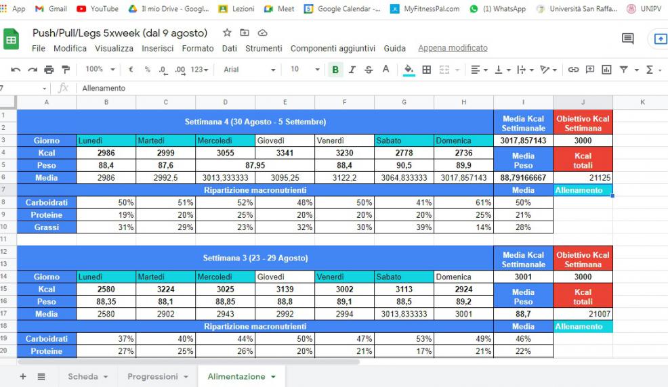Click the formula bar showing Allenamento
Screen dimensions: 668x387
pyautogui.click(x=339, y=88)
